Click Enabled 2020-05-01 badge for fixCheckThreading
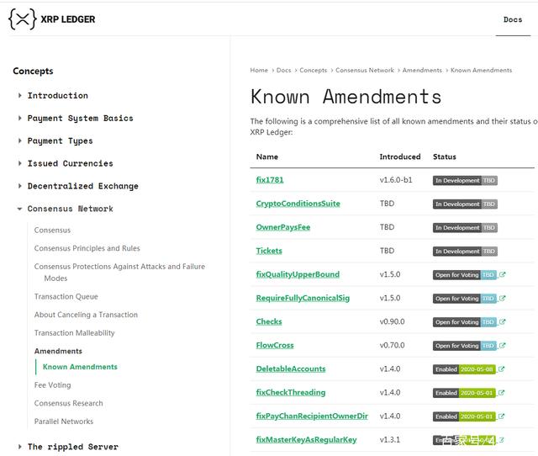Viewport: 538px width, 456px height. pyautogui.click(x=464, y=393)
